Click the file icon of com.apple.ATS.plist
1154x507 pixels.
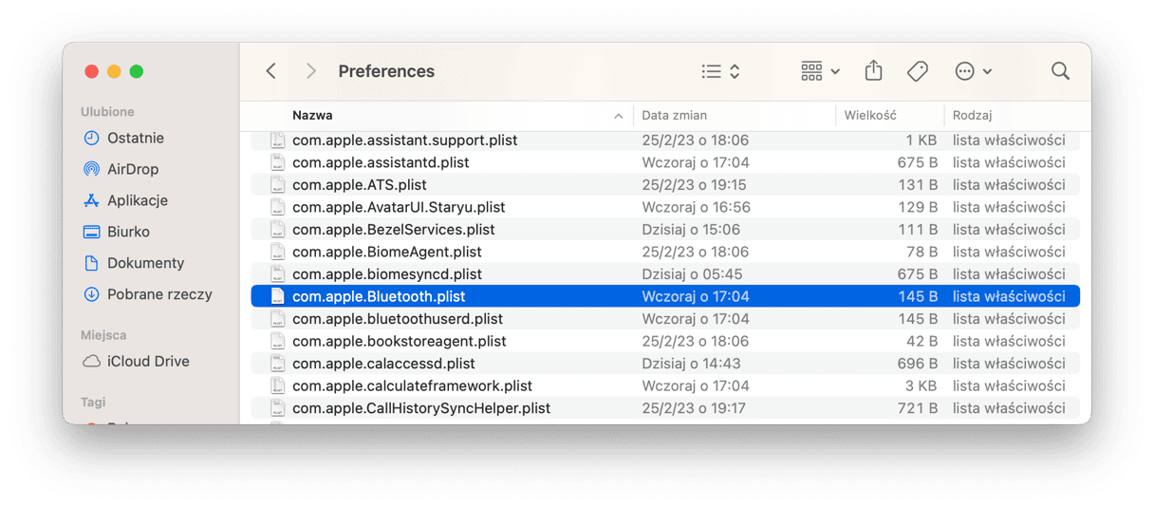tap(277, 184)
